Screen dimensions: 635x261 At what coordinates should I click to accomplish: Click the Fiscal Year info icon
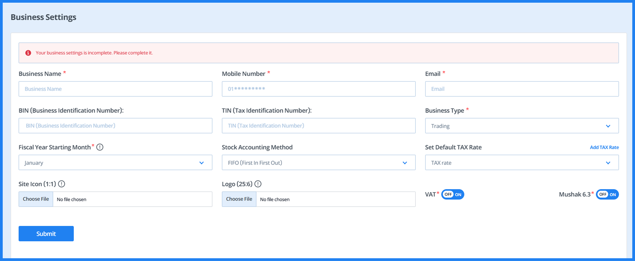tap(100, 147)
